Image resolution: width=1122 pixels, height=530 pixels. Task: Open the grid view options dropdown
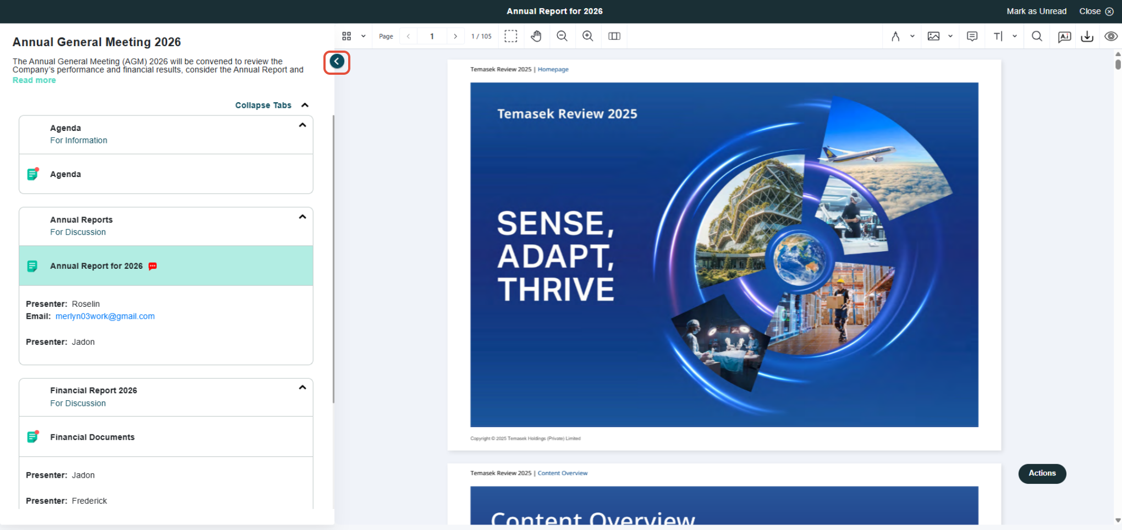(x=363, y=36)
